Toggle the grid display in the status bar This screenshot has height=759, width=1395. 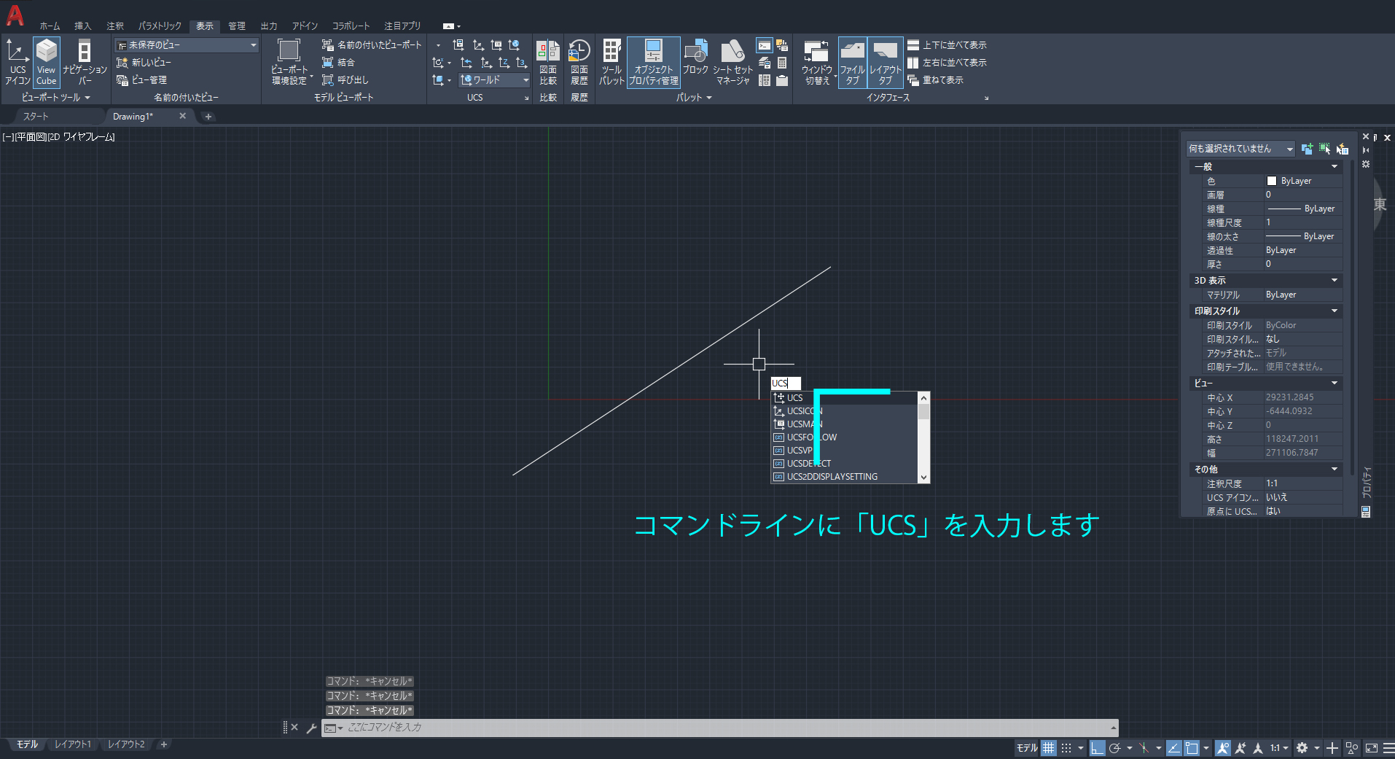[x=1048, y=747]
